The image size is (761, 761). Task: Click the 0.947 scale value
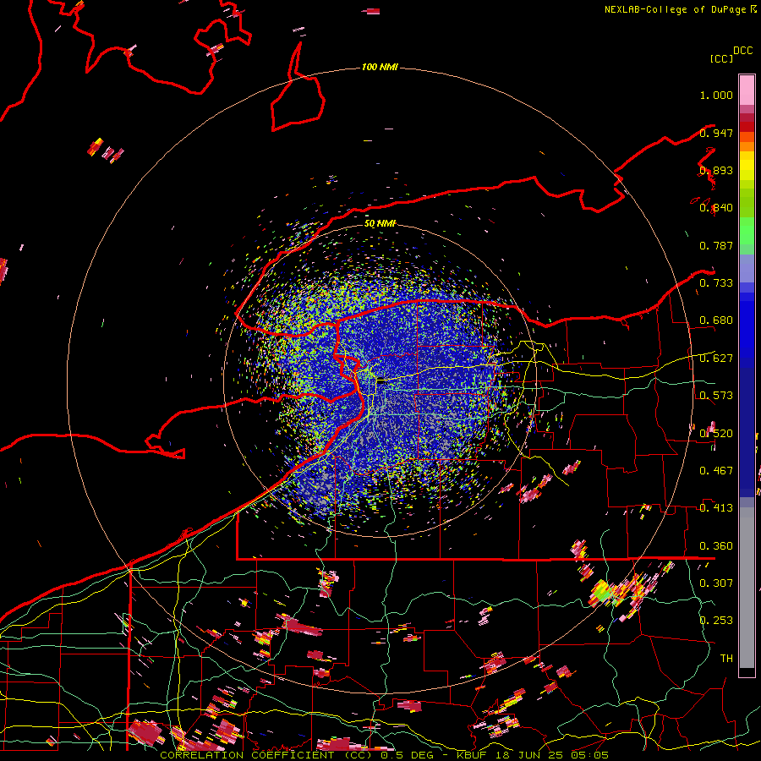point(716,133)
